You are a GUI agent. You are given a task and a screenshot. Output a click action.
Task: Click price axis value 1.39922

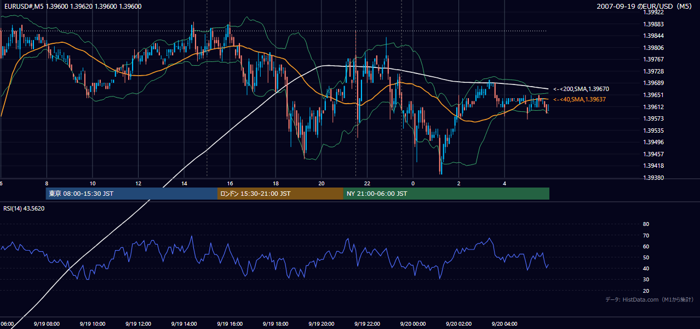(x=652, y=12)
